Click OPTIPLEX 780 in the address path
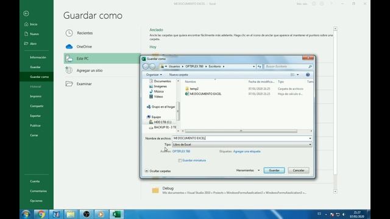390x219 pixels. tap(194, 66)
